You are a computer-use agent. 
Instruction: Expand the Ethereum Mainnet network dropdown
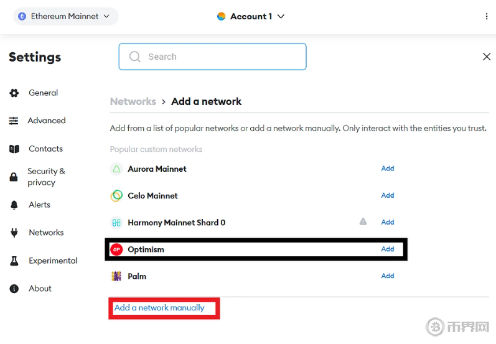(x=65, y=16)
